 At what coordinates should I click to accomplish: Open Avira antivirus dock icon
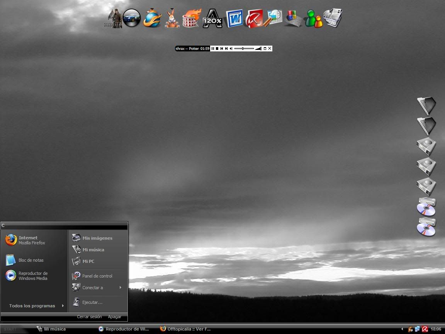pyautogui.click(x=254, y=19)
